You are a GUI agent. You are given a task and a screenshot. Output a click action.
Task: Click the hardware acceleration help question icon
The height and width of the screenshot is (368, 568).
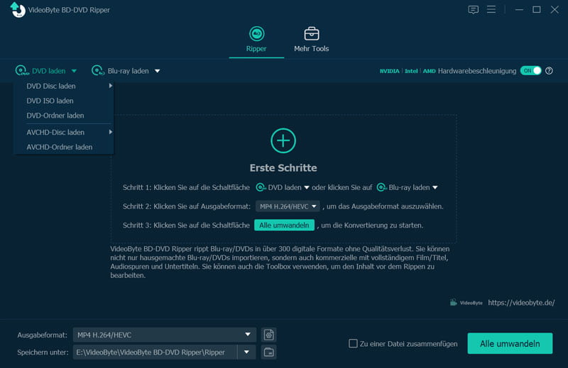coord(549,71)
